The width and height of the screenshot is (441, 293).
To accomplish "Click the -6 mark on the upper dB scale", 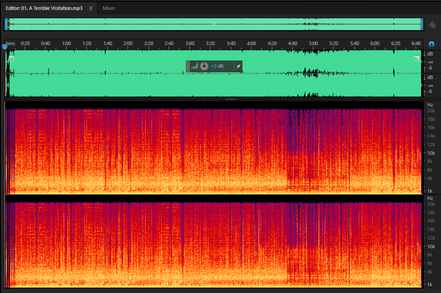I will pyautogui.click(x=430, y=68).
